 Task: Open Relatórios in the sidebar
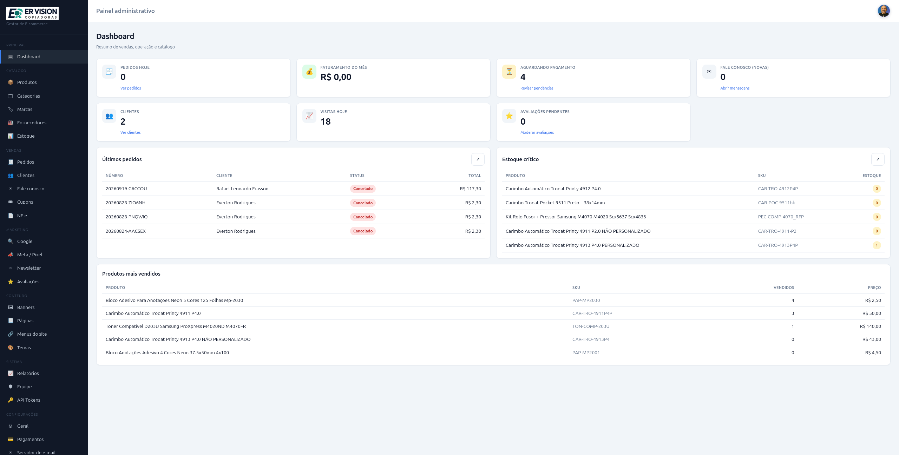pyautogui.click(x=44, y=373)
